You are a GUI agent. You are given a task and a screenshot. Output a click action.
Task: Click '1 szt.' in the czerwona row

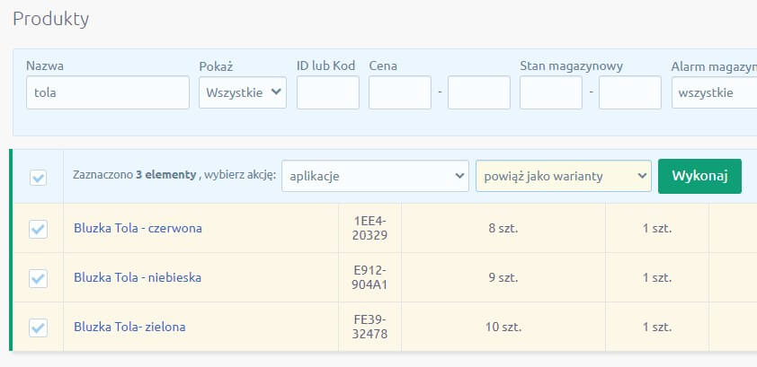pos(657,228)
